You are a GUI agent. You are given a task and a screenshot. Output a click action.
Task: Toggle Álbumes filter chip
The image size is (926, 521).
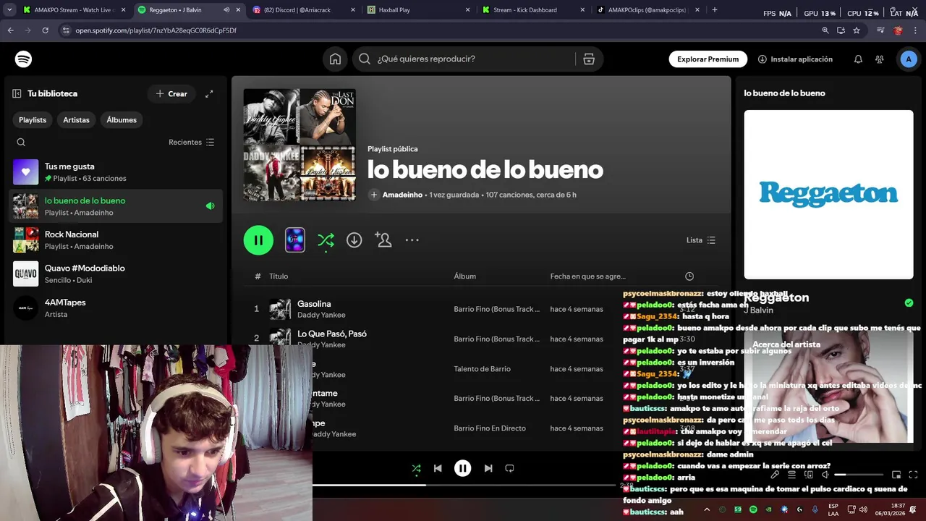(122, 120)
